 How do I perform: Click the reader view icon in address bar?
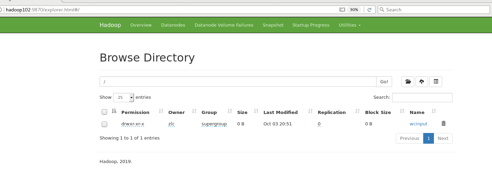click(x=342, y=10)
